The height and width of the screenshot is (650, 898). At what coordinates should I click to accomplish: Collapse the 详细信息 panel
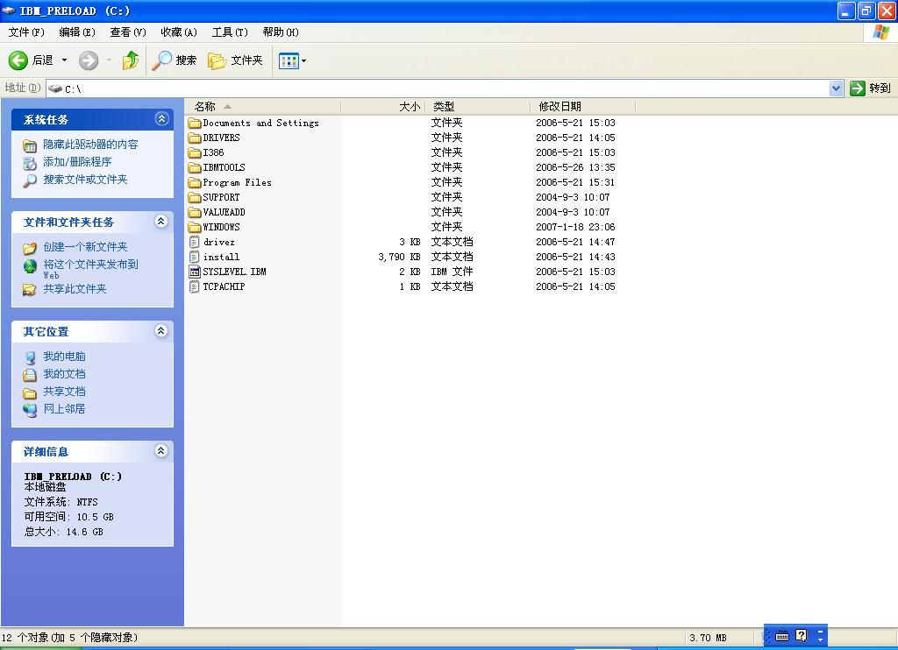click(161, 451)
